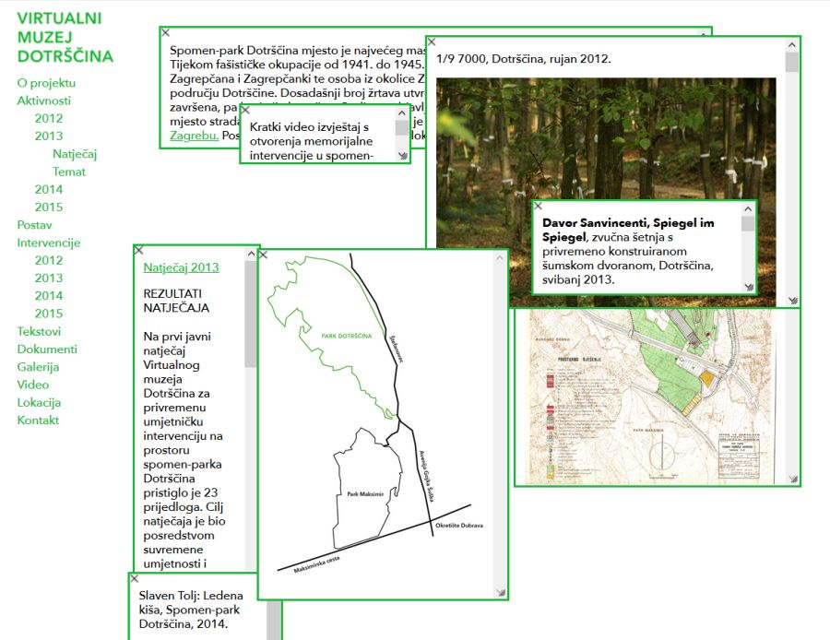
Task: Select 2012 under Aktivnosti
Action: tap(49, 119)
